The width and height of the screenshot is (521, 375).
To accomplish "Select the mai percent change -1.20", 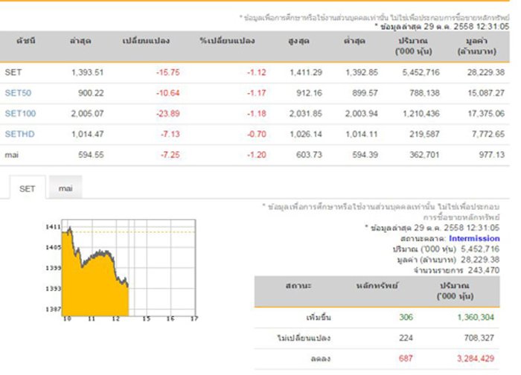I will coord(256,155).
